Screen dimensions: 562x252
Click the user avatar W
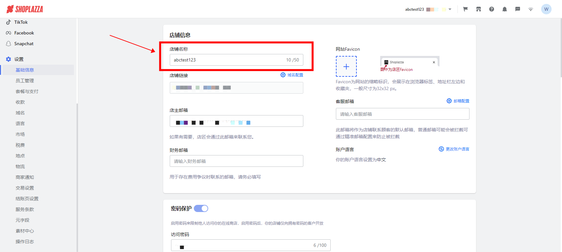[546, 9]
